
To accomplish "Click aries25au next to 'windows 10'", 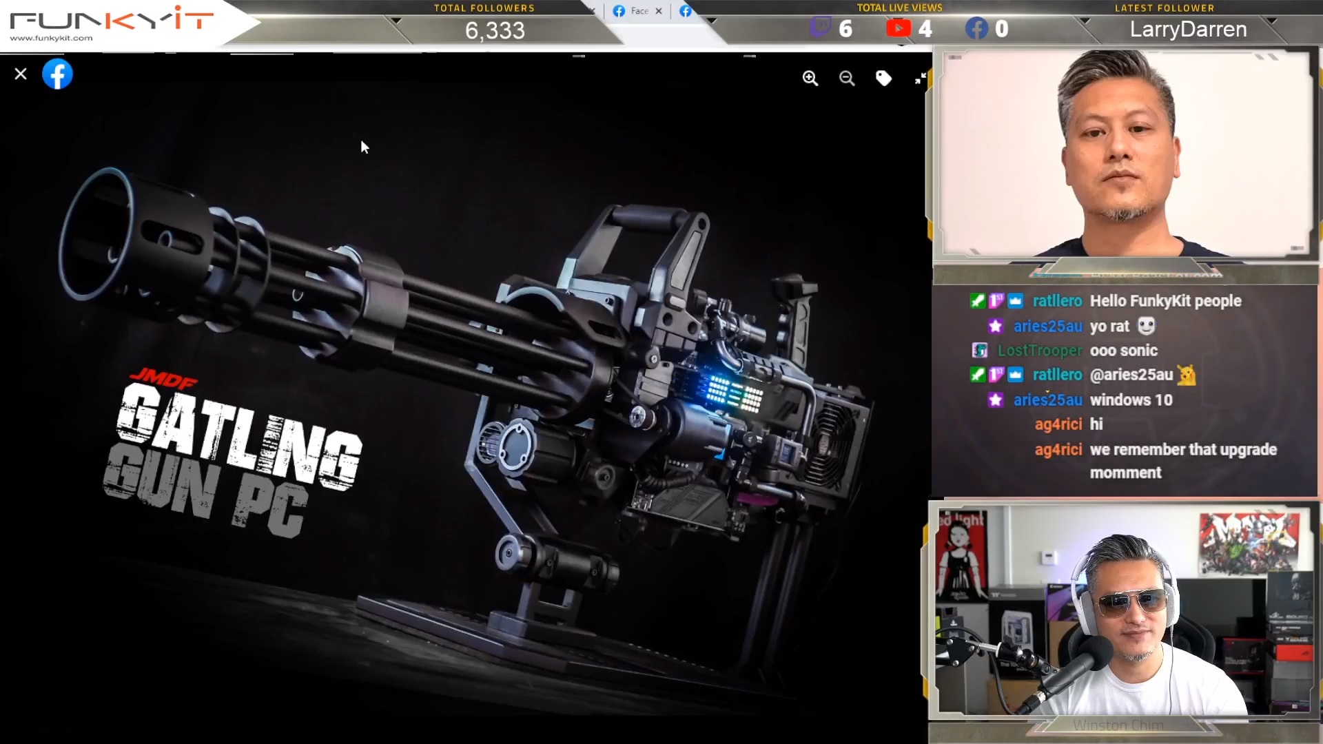I will click(1047, 400).
